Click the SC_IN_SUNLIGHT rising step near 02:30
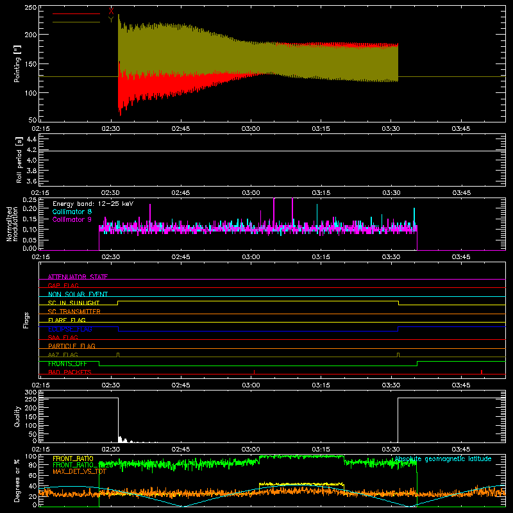The width and height of the screenshot is (513, 513). click(118, 303)
